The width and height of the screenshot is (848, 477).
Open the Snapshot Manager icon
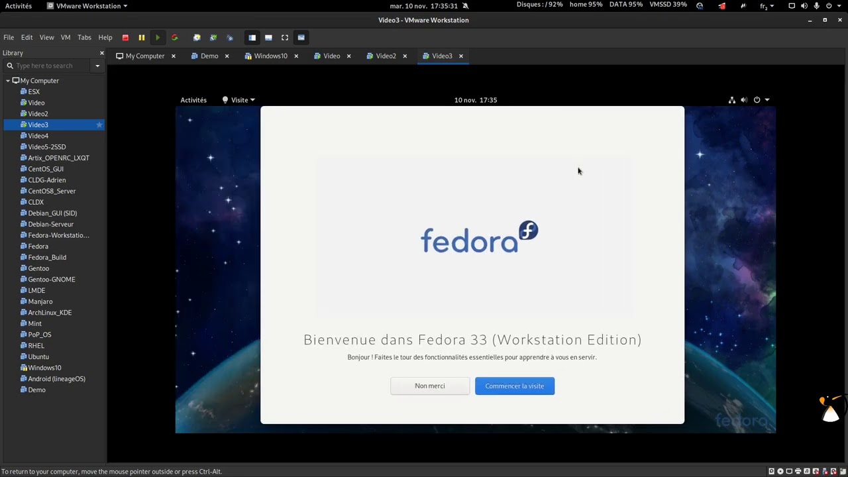[230, 38]
